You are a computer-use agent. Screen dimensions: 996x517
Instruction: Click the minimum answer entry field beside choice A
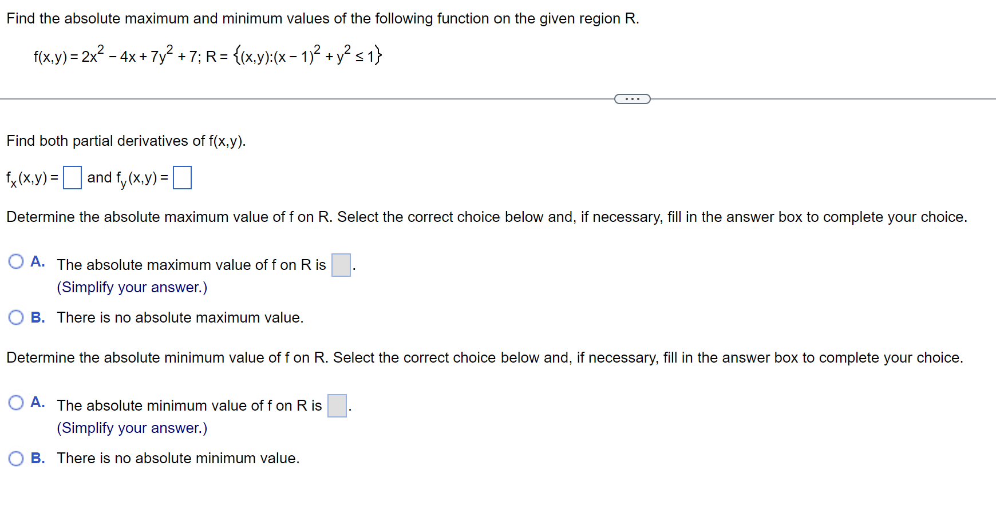coord(337,405)
